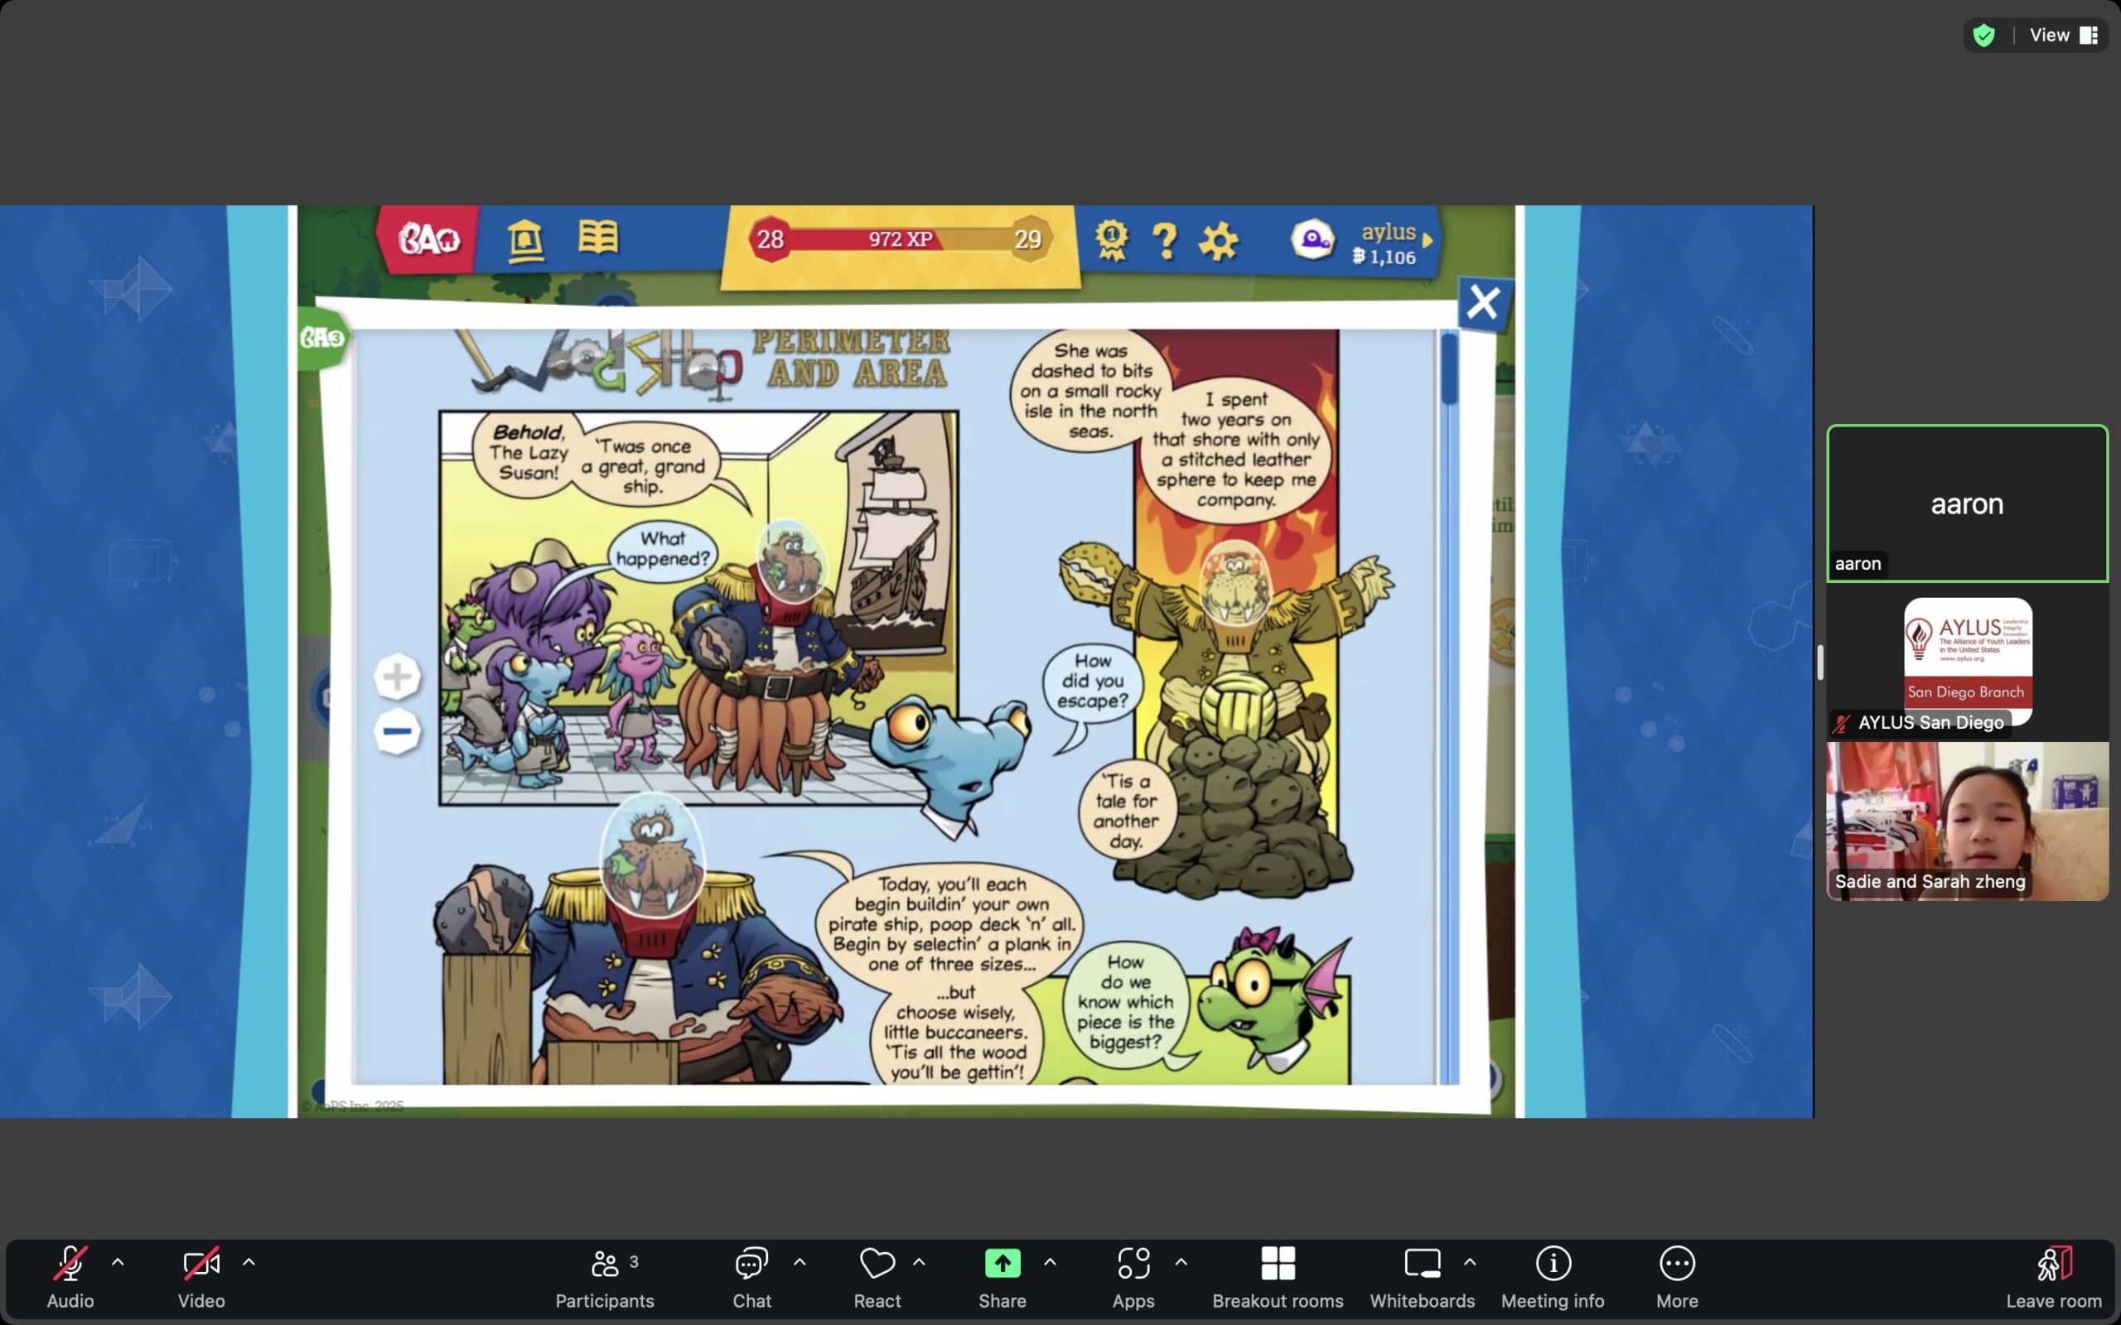Open Whiteboards
Image resolution: width=2121 pixels, height=1325 pixels.
coord(1422,1276)
